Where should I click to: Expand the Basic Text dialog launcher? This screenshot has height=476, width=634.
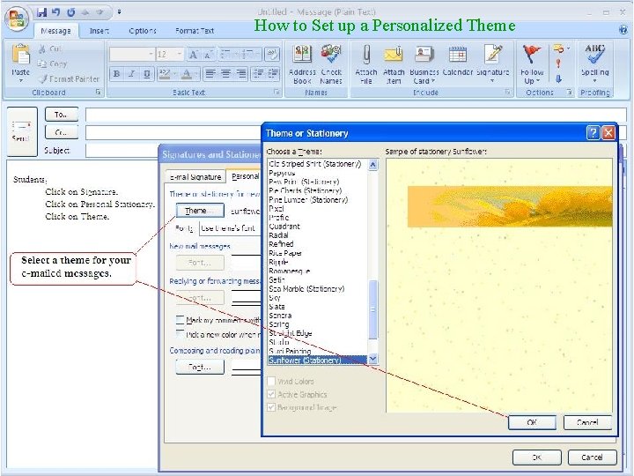(x=276, y=93)
